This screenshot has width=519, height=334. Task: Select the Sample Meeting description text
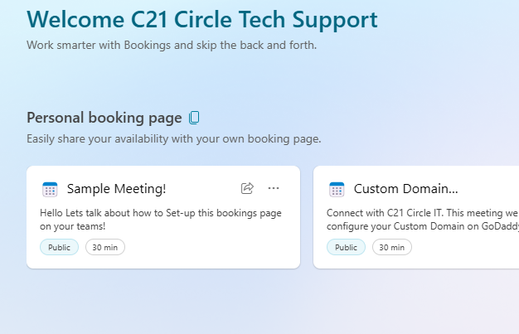coord(160,213)
